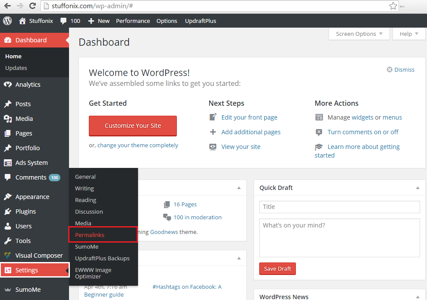Click the Dismiss circle-x icon
The width and height of the screenshot is (427, 300).
pos(390,69)
